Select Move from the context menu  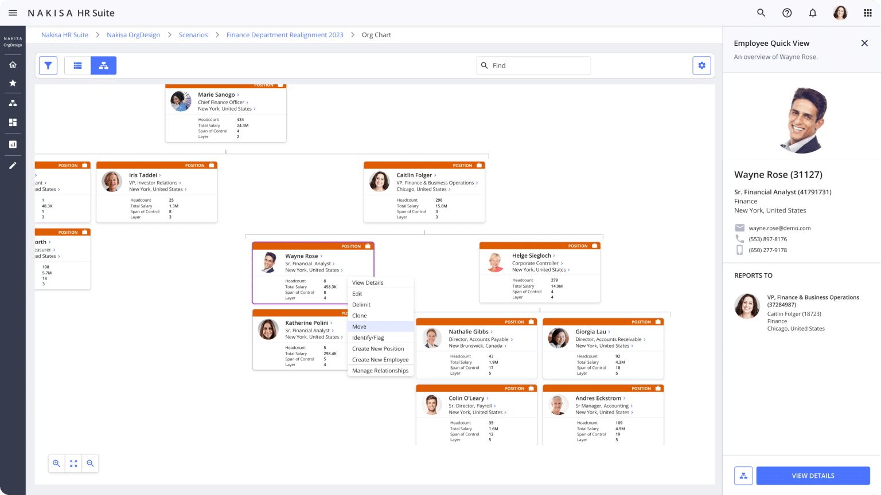[x=358, y=327]
